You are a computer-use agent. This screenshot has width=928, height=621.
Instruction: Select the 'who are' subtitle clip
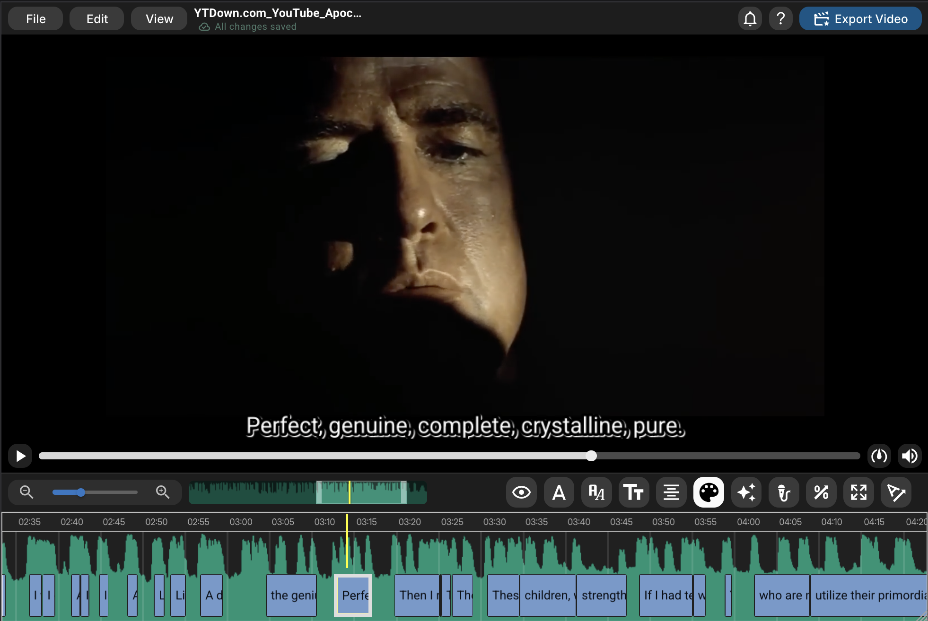click(x=782, y=595)
